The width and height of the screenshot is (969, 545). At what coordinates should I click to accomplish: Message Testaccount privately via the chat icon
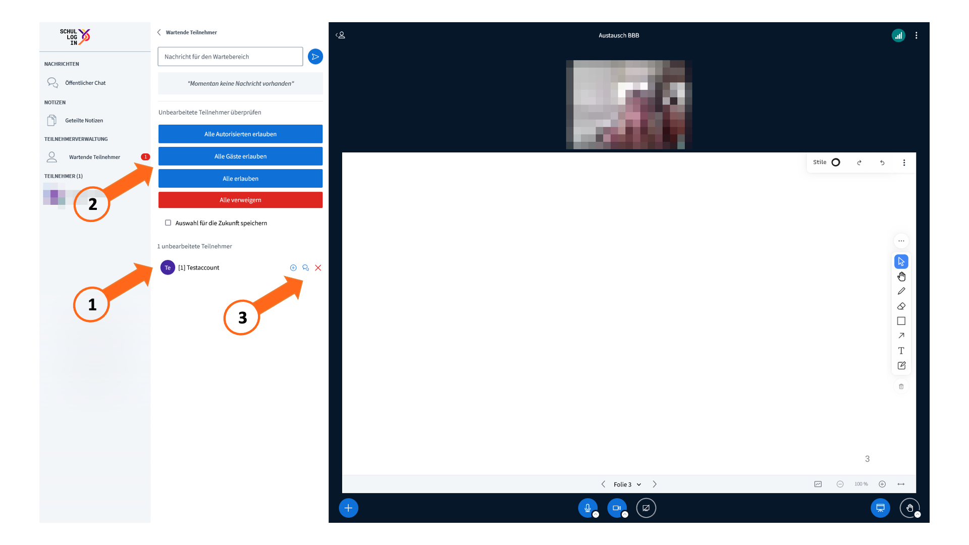pyautogui.click(x=305, y=267)
